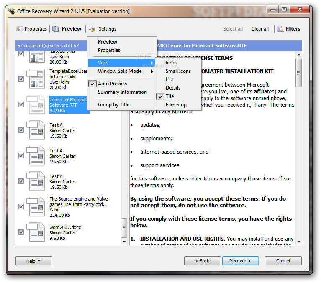The height and width of the screenshot is (283, 321).
Task: Click the Settings toolbar label
Action: coord(108,29)
